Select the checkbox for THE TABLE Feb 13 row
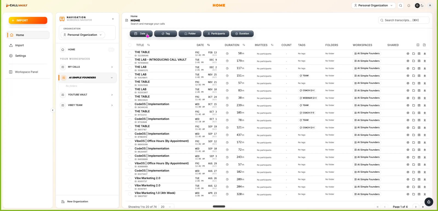 tap(130, 53)
